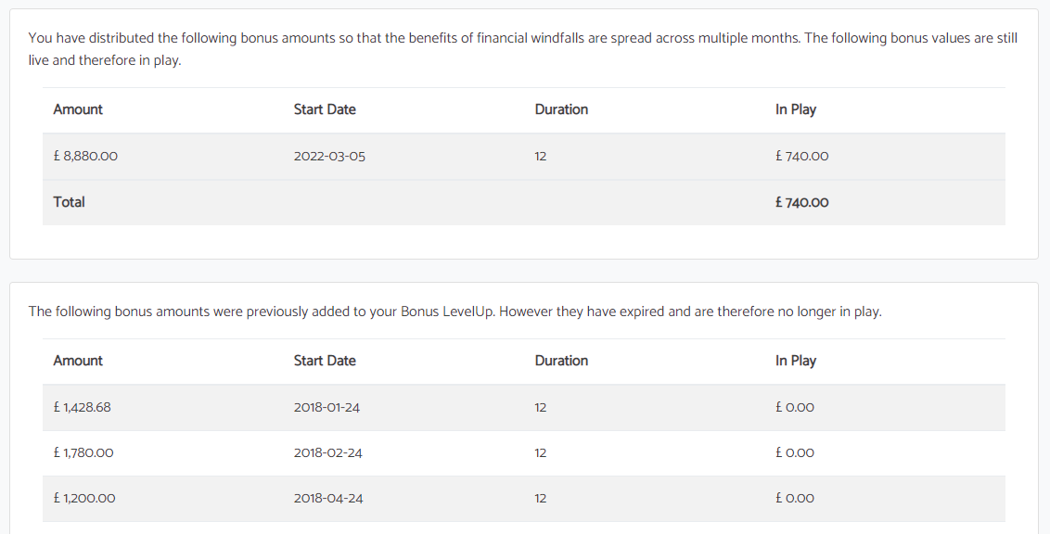
Task: Click the Amount header in expired bonuses table
Action: (x=78, y=361)
